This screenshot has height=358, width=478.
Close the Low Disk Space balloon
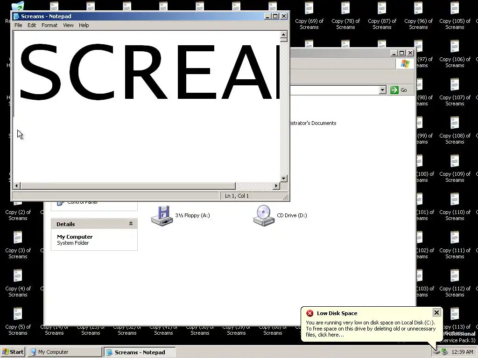pos(436,313)
